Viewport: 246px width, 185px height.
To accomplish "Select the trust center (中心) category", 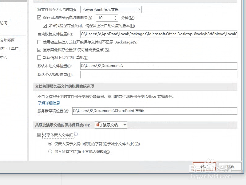I will [4, 58].
